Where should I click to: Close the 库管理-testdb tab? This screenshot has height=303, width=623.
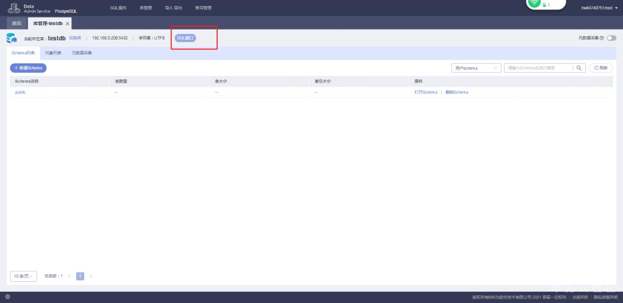[x=67, y=24]
